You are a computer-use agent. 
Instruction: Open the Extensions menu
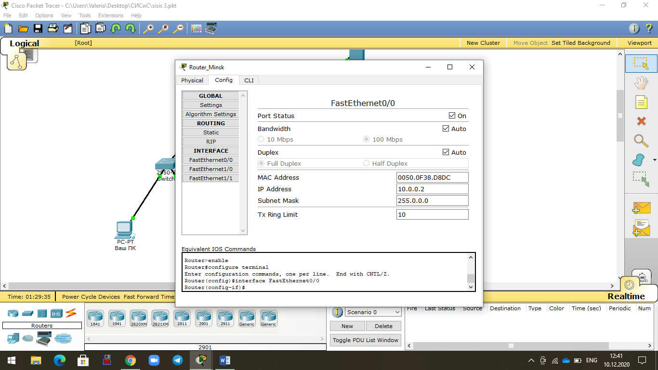coord(111,15)
